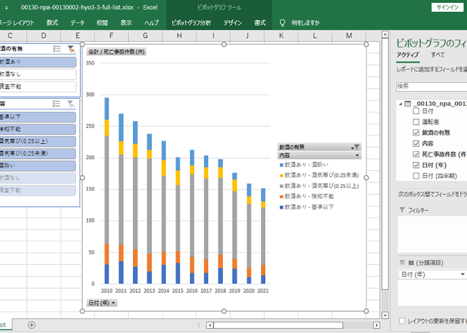Open 日付 (年) dropdown in axis area box
Image resolution: width=467 pixels, height=333 pixels.
[462, 274]
